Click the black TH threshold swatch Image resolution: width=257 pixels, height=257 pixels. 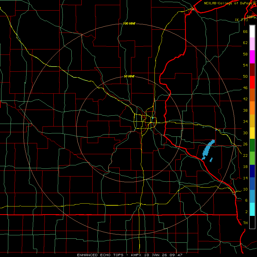click(x=252, y=222)
